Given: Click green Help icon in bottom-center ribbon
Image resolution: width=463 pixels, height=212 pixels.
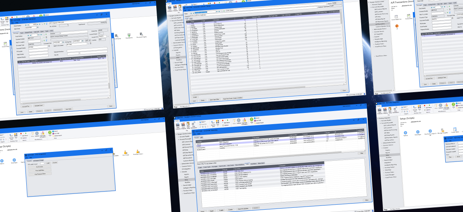Looking at the screenshot, I should pyautogui.click(x=252, y=120).
